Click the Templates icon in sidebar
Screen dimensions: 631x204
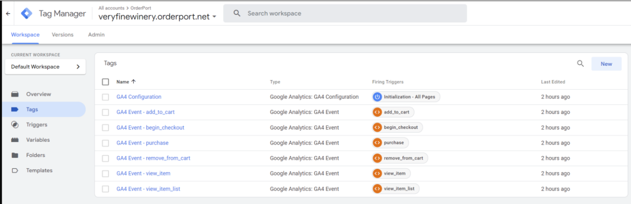15,170
